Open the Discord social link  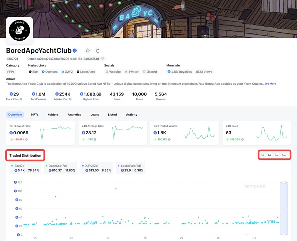tap(150, 72)
